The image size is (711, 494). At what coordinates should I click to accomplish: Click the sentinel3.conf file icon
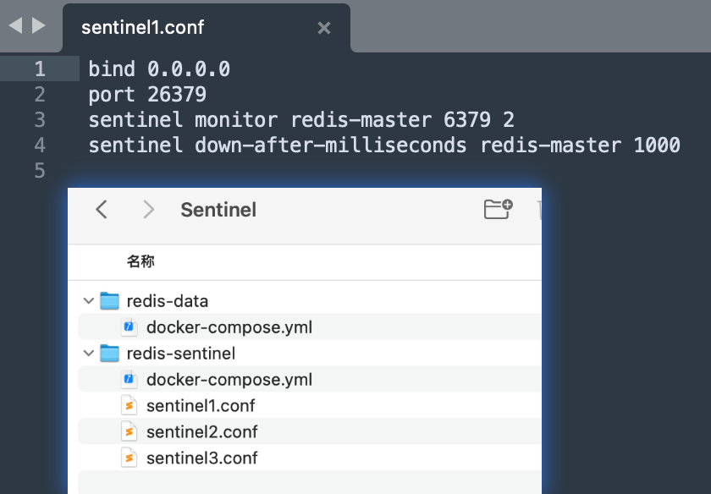(x=130, y=458)
